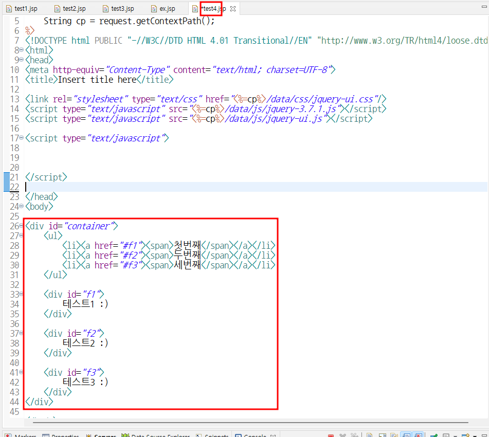Collapse the body tag fold on line 24
Image resolution: width=489 pixels, height=437 pixels.
[x=22, y=206]
